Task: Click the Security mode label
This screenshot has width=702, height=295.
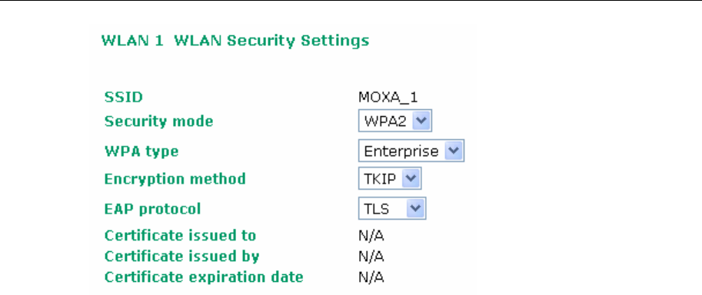Action: point(158,121)
